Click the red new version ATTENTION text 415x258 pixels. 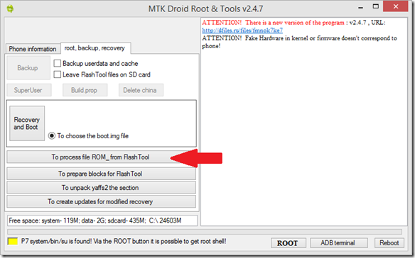[x=273, y=23]
